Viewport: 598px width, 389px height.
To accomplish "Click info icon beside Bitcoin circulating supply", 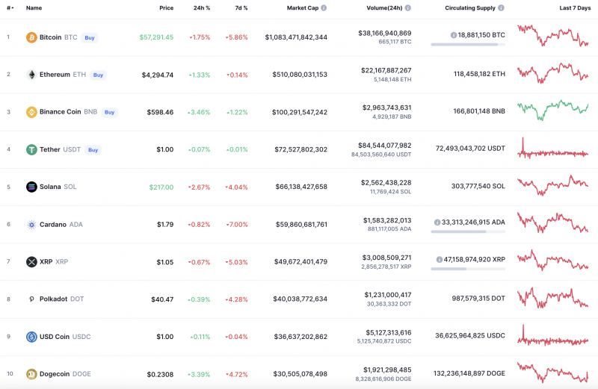I will [454, 35].
